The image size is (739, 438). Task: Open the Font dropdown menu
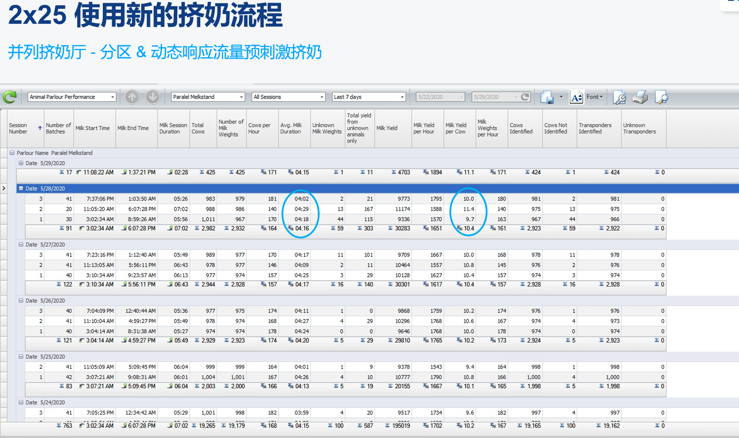(x=594, y=97)
